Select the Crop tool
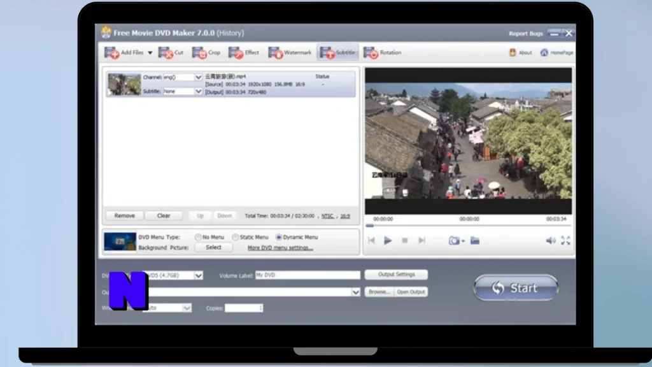The height and width of the screenshot is (367, 652). coord(206,53)
